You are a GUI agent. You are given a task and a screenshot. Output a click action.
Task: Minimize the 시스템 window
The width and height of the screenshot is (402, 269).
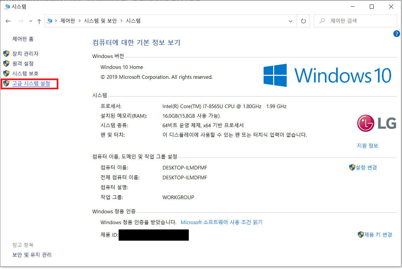point(352,6)
